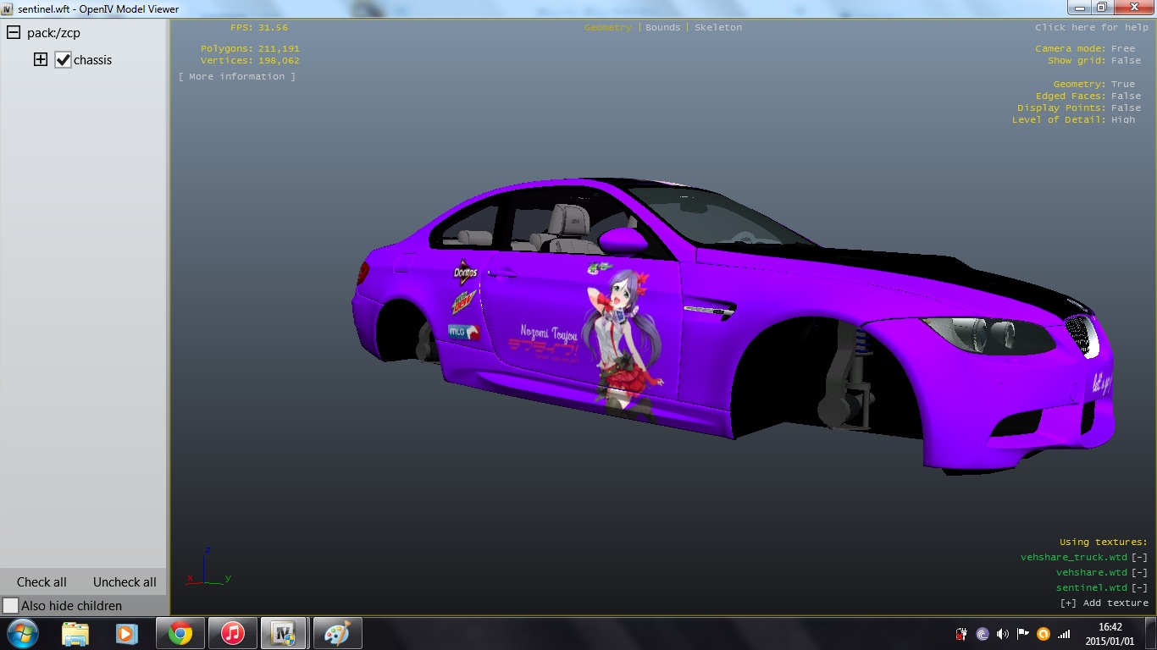
Task: Switch to OpenIV taskbar button
Action: coord(285,632)
